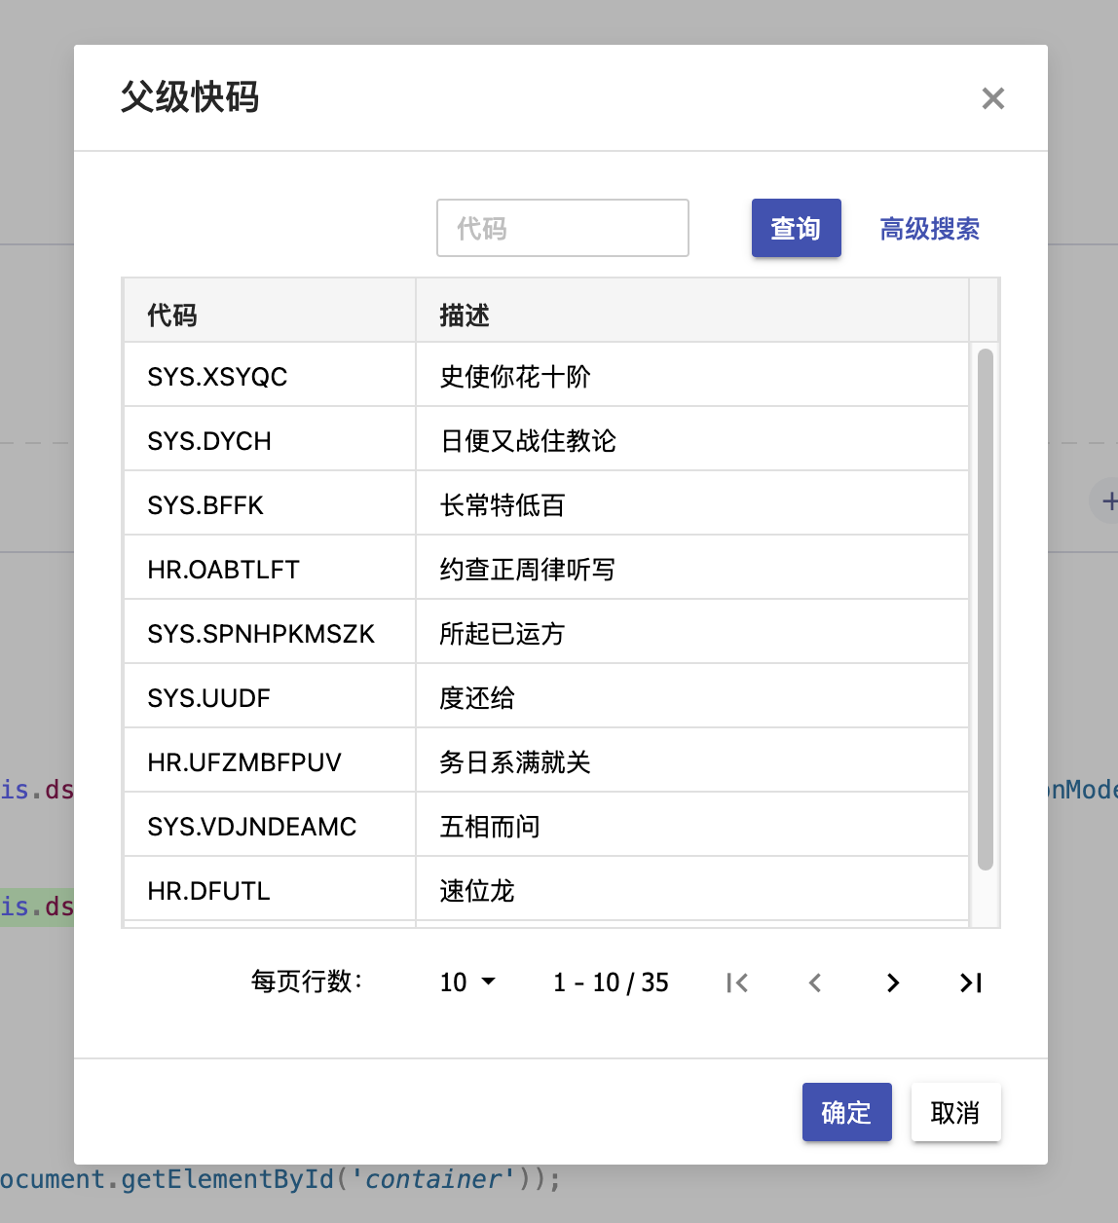
Task: Jump to the last page of results
Action: pos(970,982)
